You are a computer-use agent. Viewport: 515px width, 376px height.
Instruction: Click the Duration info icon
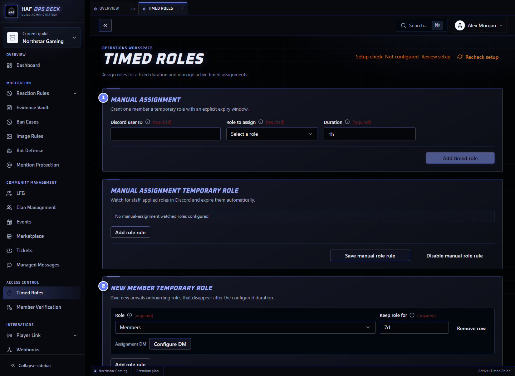tap(347, 122)
